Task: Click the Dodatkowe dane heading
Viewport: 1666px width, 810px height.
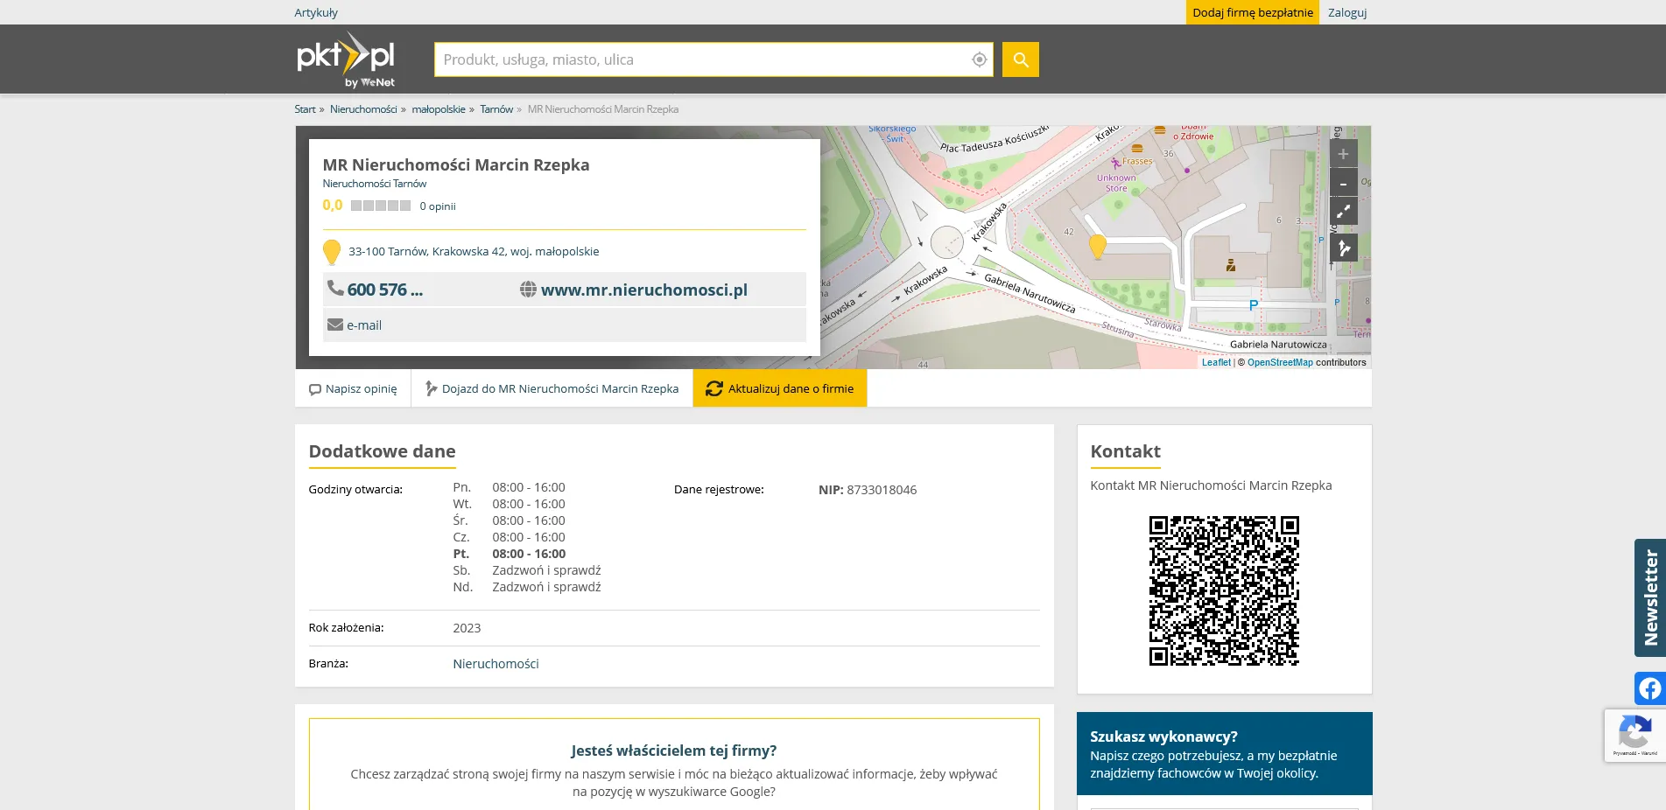Action: pyautogui.click(x=382, y=451)
